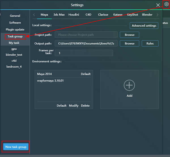This screenshot has width=170, height=157.
Task: Delete the Maya 2014 environment
Action: (x=85, y=106)
